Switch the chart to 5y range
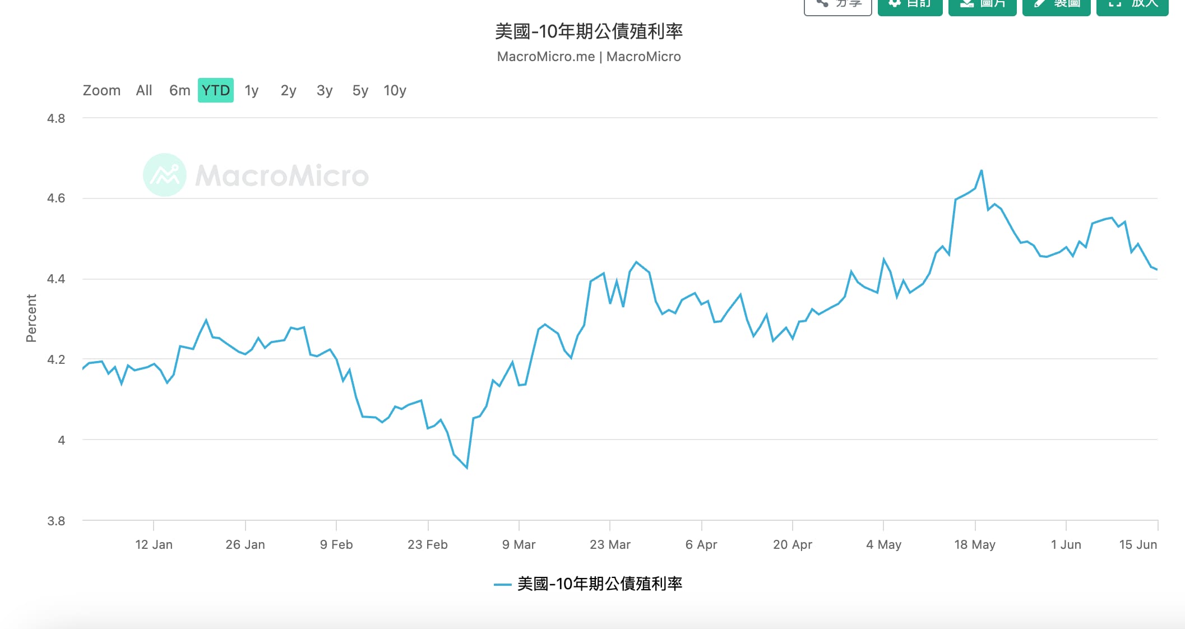 tap(360, 90)
